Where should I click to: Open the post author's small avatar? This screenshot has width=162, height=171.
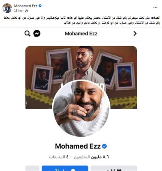tap(7, 8)
